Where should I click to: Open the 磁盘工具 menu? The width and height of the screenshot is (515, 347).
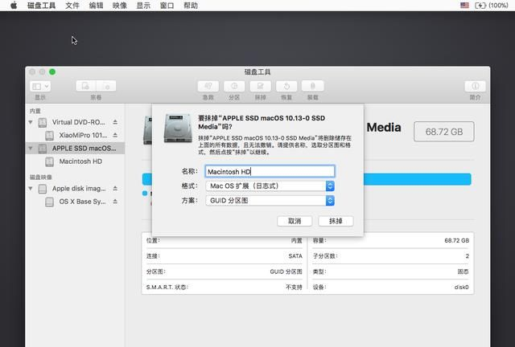click(x=41, y=6)
